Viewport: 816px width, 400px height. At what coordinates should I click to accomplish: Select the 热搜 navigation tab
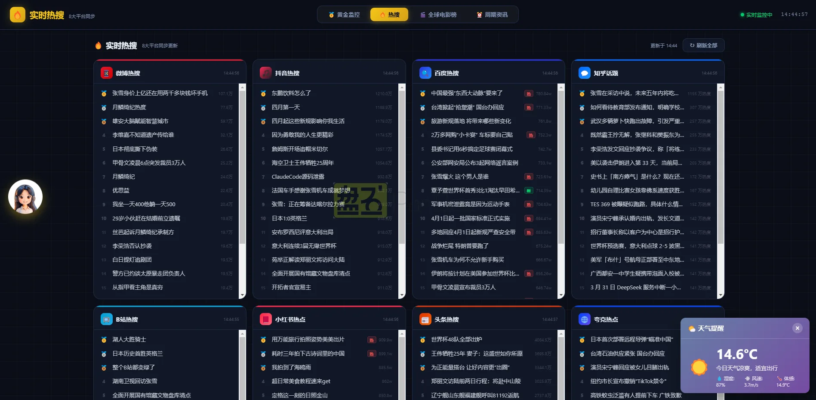coord(389,14)
